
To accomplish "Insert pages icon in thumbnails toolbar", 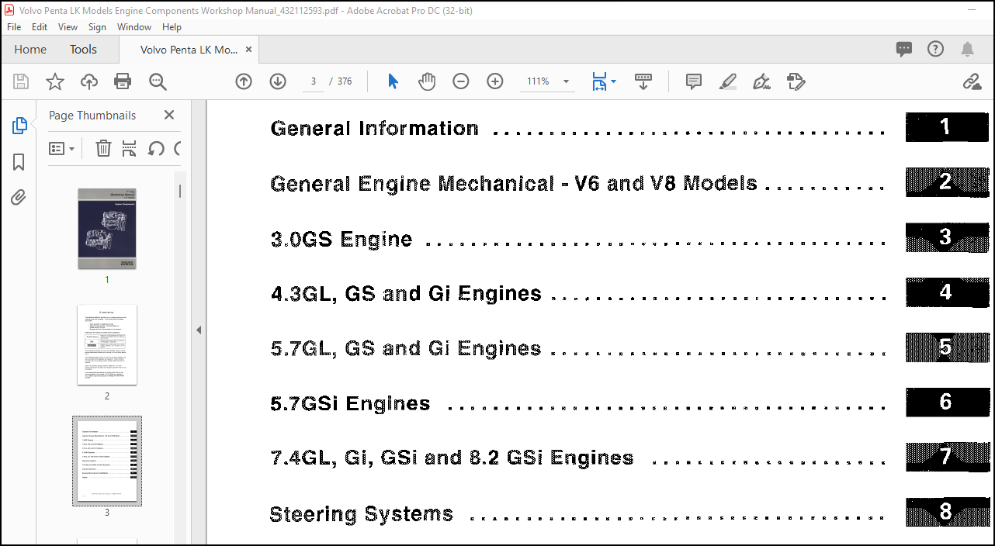I will pyautogui.click(x=130, y=148).
